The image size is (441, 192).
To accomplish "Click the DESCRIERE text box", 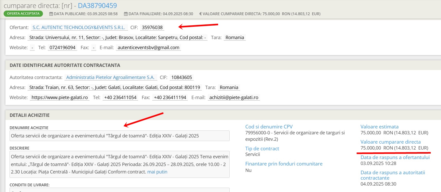I will tap(119, 164).
